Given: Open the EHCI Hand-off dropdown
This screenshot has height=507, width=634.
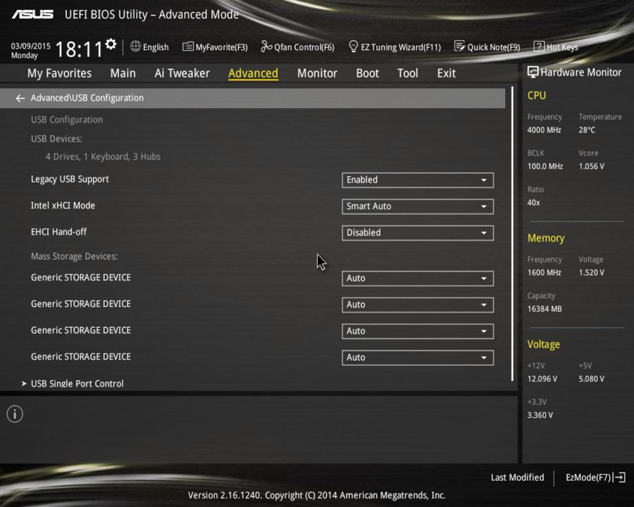Looking at the screenshot, I should click(x=417, y=232).
